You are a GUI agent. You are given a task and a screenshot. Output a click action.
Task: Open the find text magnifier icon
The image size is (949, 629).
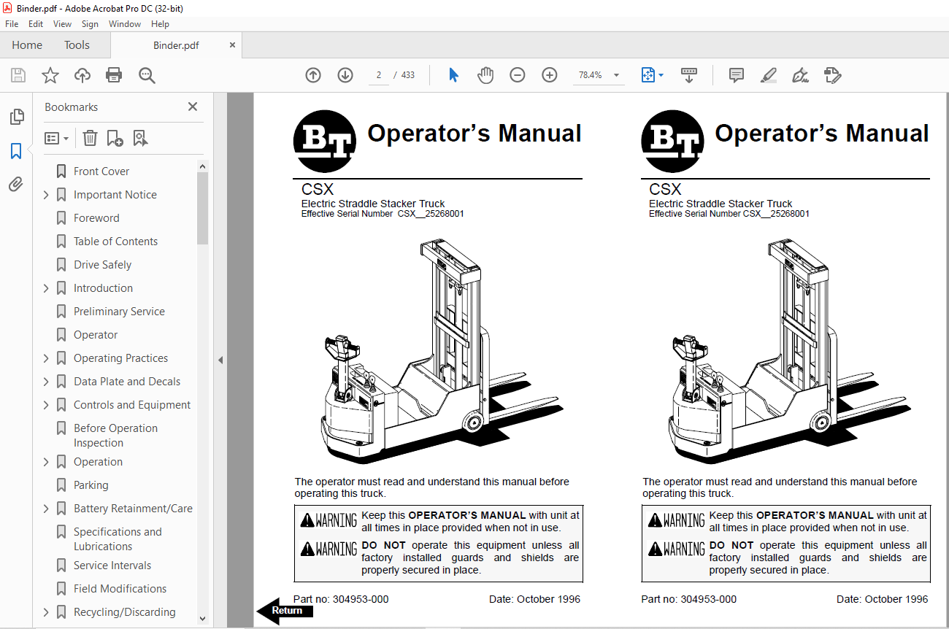click(x=147, y=75)
